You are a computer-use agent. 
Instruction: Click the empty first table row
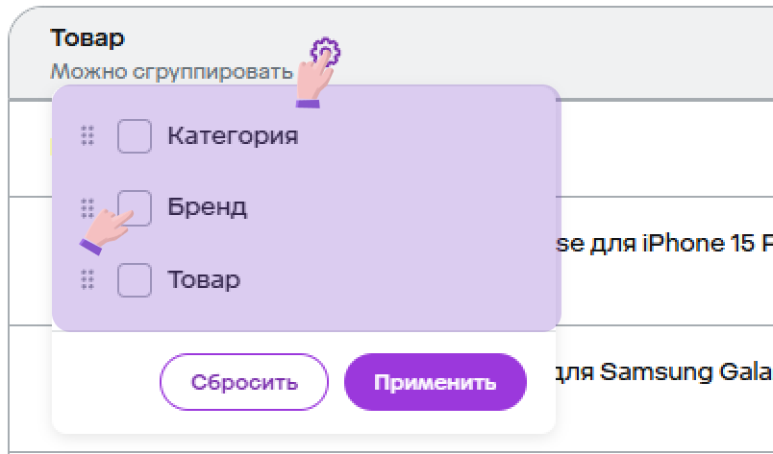(665, 148)
